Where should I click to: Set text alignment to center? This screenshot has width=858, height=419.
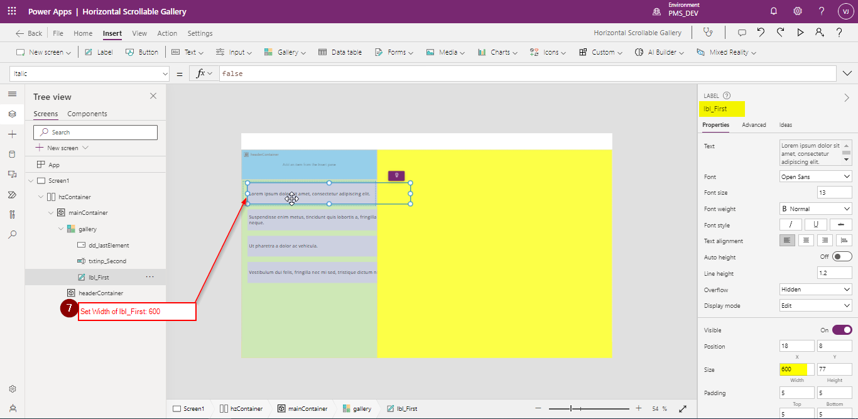(806, 241)
